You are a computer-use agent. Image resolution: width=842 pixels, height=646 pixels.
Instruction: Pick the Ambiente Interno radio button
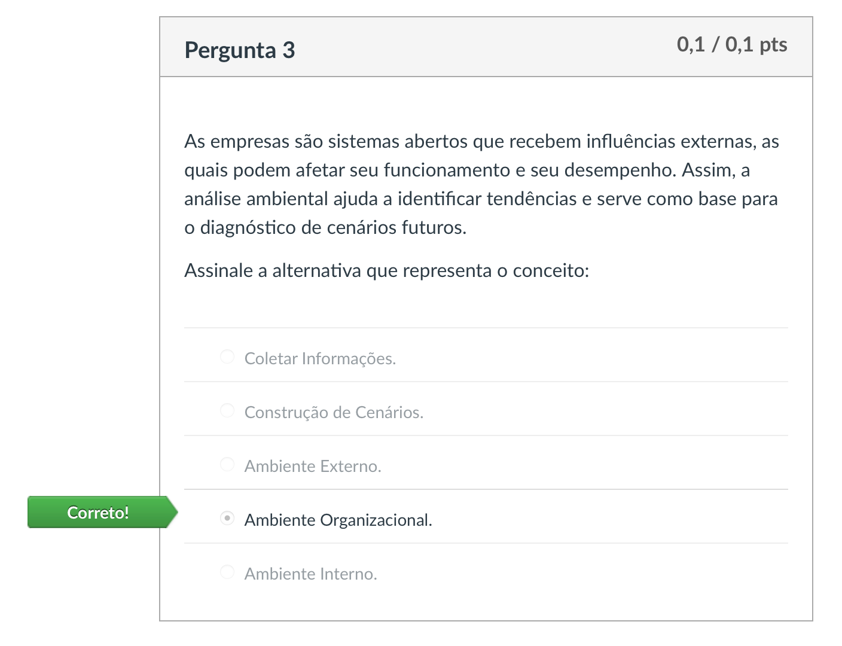click(x=227, y=572)
